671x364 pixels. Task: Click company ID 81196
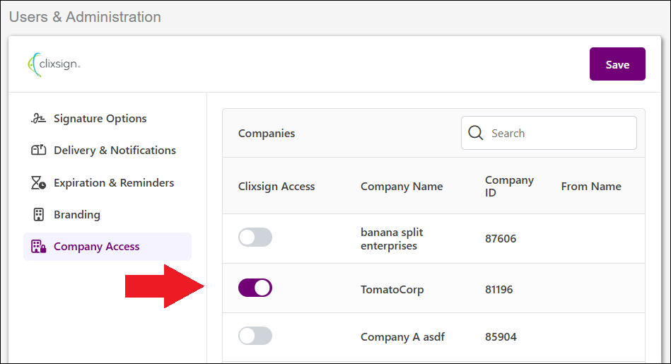[499, 290]
